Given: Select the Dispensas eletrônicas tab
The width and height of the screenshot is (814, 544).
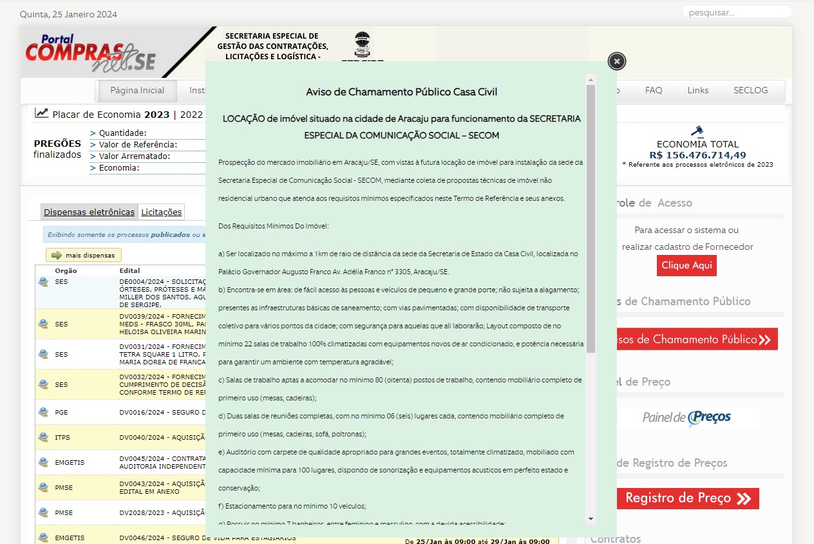Looking at the screenshot, I should tap(89, 212).
